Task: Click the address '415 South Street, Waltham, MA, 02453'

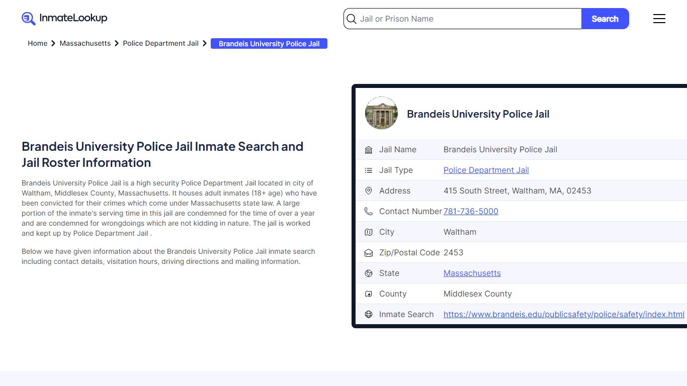Action: coord(517,191)
